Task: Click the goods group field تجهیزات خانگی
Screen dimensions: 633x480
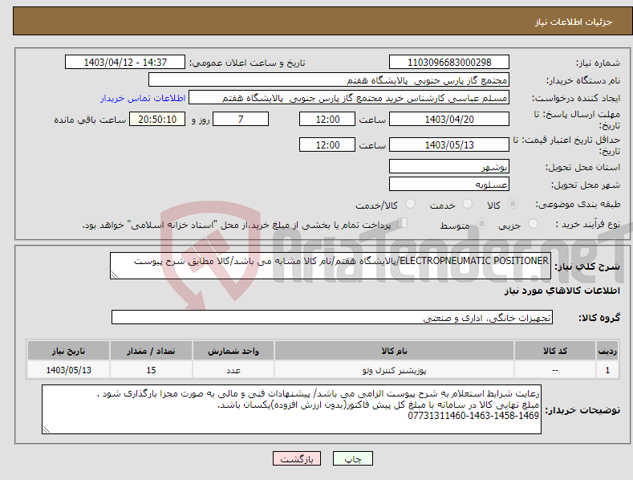Action: tap(332, 318)
